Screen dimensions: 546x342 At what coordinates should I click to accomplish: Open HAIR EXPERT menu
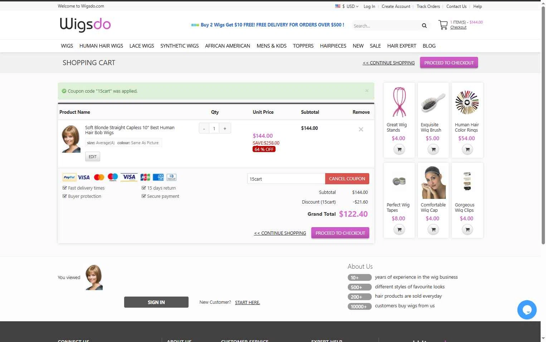[x=402, y=46]
